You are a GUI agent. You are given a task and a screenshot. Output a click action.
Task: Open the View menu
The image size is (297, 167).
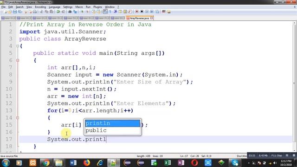coord(29,7)
